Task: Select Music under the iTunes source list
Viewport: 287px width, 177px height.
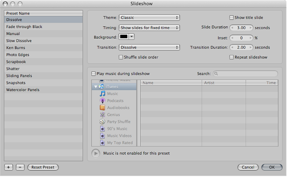Action: click(x=112, y=93)
